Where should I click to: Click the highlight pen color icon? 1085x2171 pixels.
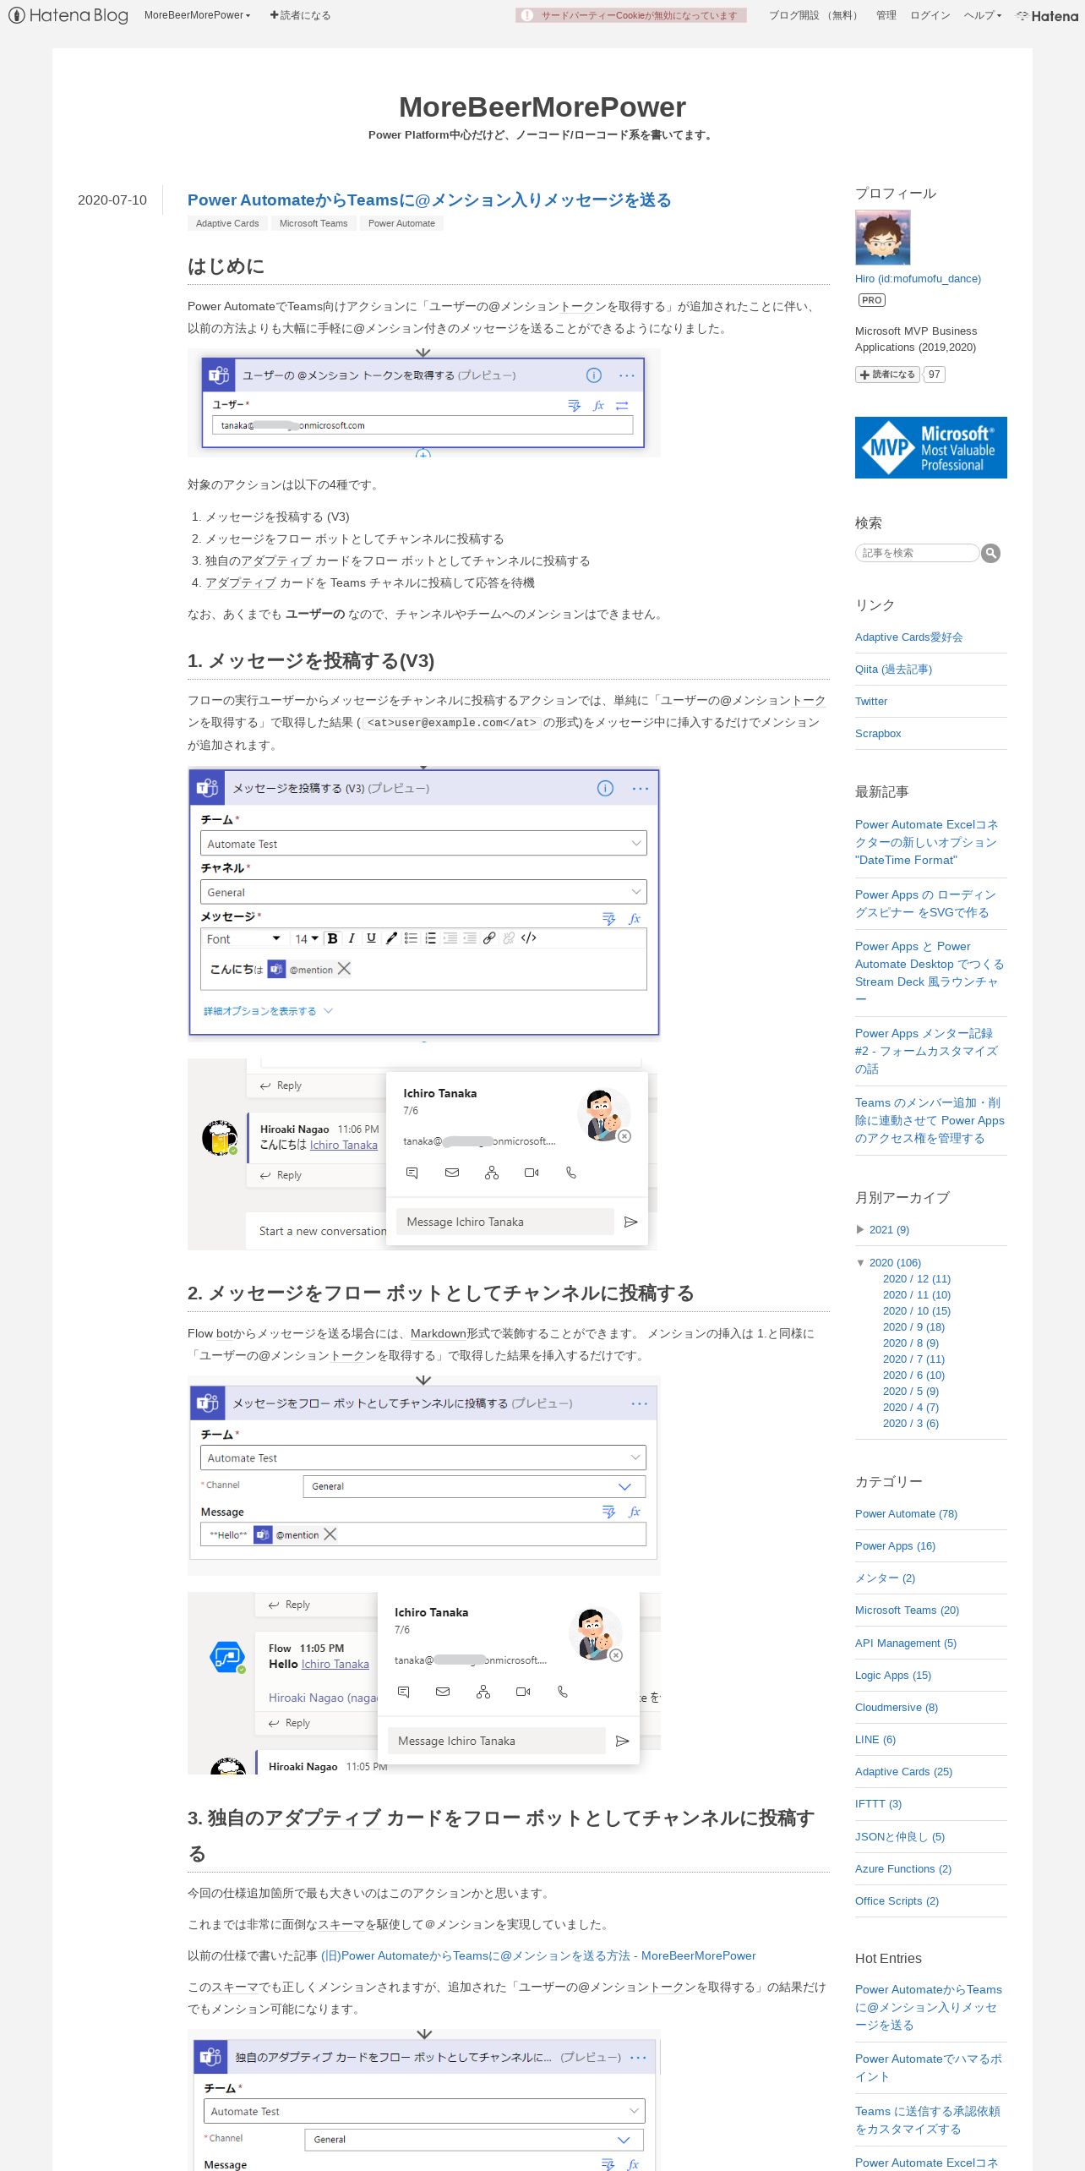tap(391, 938)
